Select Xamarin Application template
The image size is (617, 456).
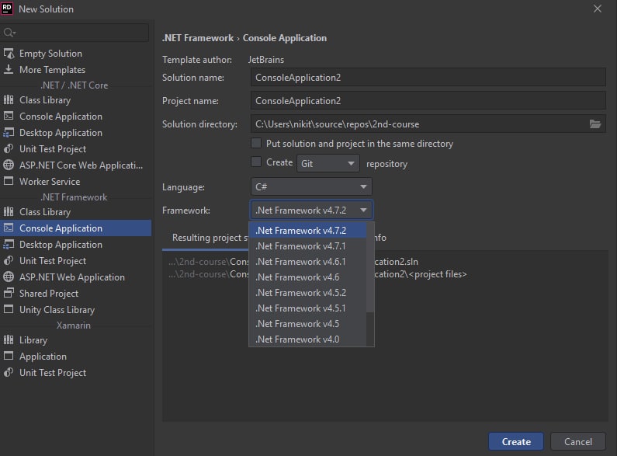75,356
